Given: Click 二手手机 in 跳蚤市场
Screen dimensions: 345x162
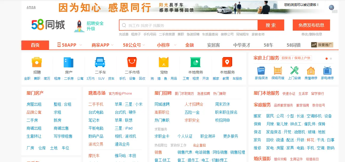Looking at the screenshot, I should click(x=96, y=104).
